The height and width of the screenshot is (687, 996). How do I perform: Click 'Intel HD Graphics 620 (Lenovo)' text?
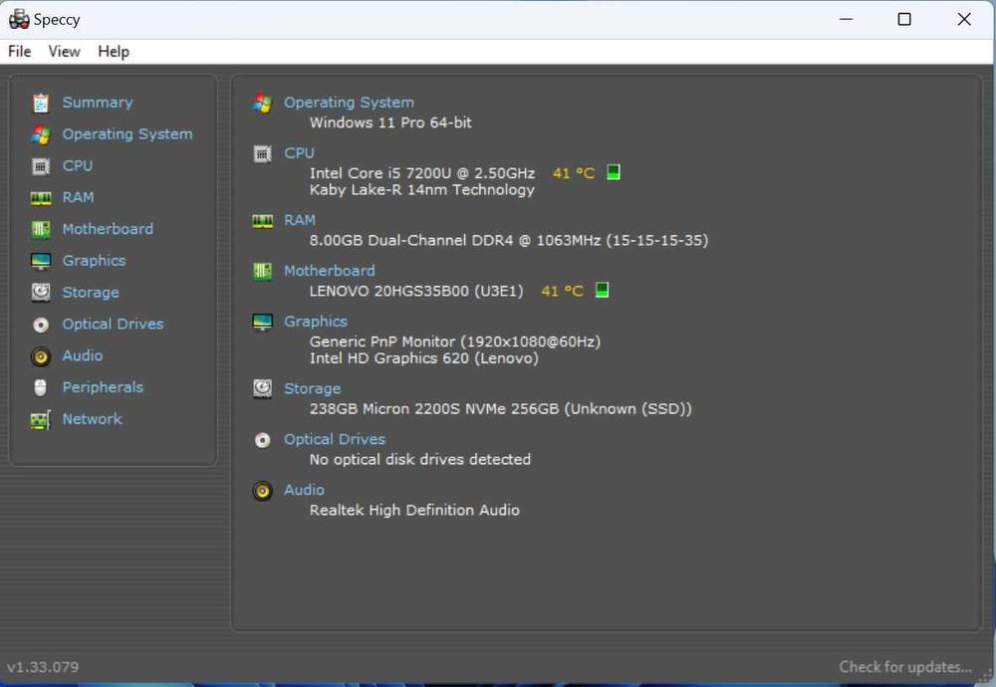click(x=423, y=358)
